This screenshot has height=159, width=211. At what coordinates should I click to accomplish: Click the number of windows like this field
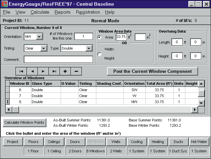tap(84, 36)
